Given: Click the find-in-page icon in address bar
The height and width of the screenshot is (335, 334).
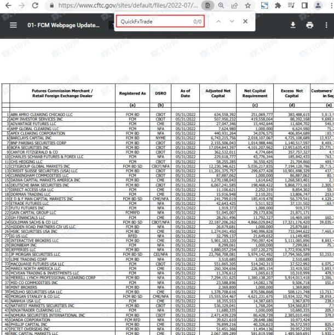Looking at the screenshot, I should pyautogui.click(x=208, y=5).
